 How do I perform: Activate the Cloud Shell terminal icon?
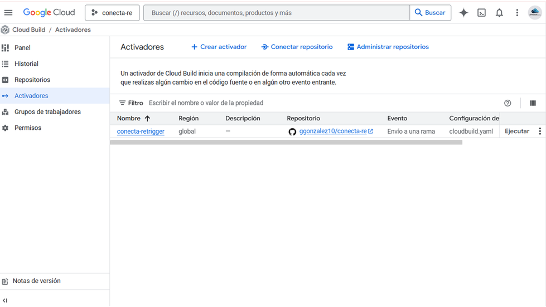[481, 13]
